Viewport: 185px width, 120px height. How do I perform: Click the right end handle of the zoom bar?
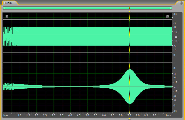pos(171,8)
